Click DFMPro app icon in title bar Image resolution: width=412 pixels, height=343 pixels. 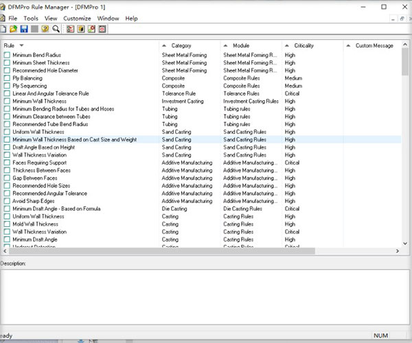coord(2,7)
